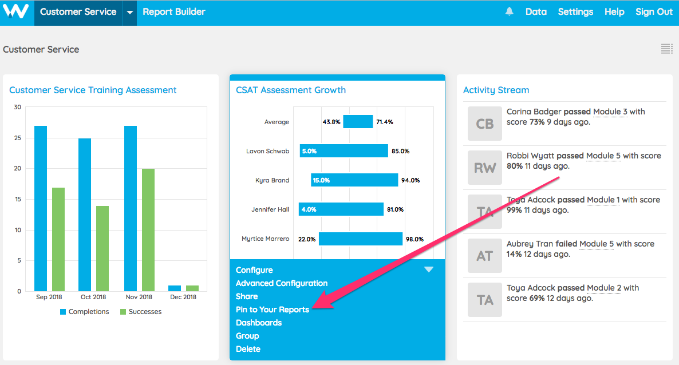The height and width of the screenshot is (365, 679).
Task: Open the Report Builder tab
Action: pos(174,12)
